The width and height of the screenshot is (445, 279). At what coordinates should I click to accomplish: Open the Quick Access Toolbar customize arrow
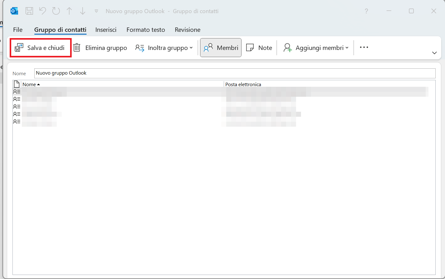tap(96, 11)
